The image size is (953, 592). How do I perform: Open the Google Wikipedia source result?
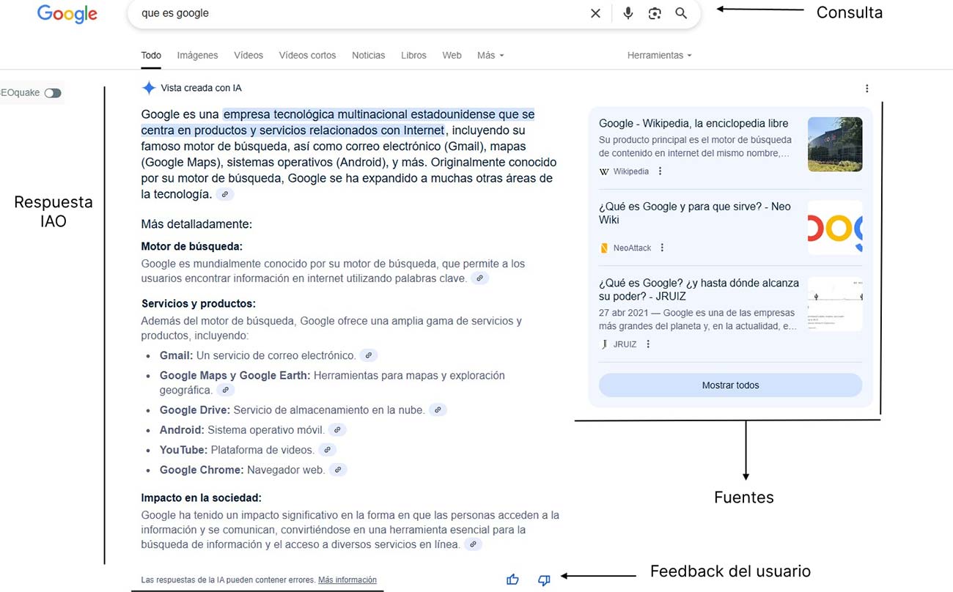pos(693,123)
